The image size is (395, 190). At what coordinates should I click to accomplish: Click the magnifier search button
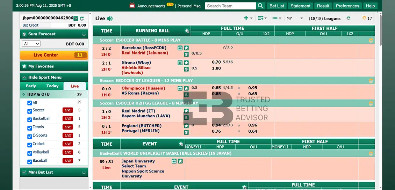pos(261,6)
